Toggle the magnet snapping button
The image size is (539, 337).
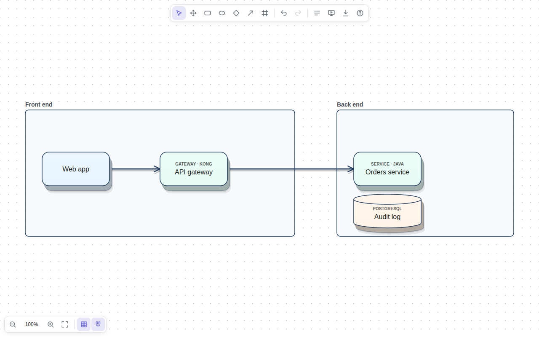(x=98, y=324)
